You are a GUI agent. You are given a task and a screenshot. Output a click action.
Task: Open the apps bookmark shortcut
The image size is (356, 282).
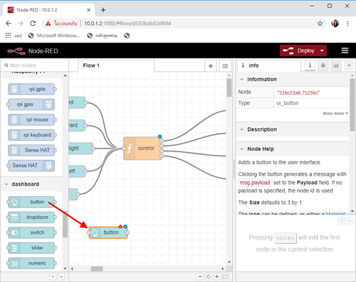click(x=13, y=36)
